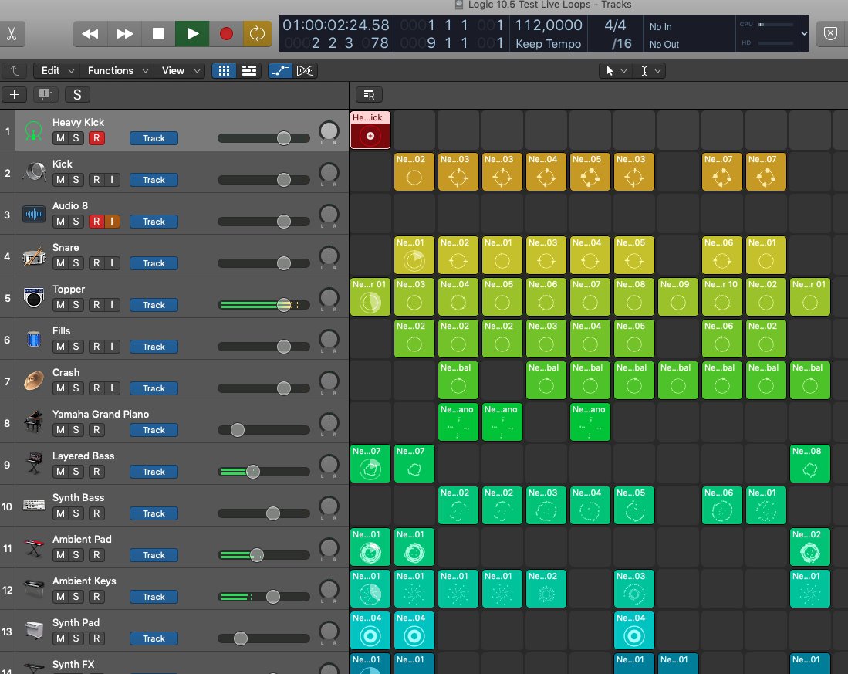The width and height of the screenshot is (848, 674).
Task: Click the add new track plus button
Action: 15,95
